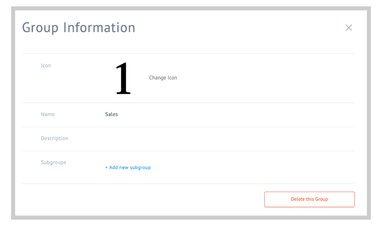Click the large number 1 group icon

pyautogui.click(x=123, y=78)
